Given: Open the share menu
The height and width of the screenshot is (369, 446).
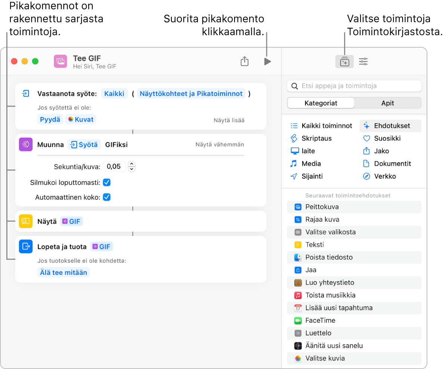Looking at the screenshot, I should point(245,61).
